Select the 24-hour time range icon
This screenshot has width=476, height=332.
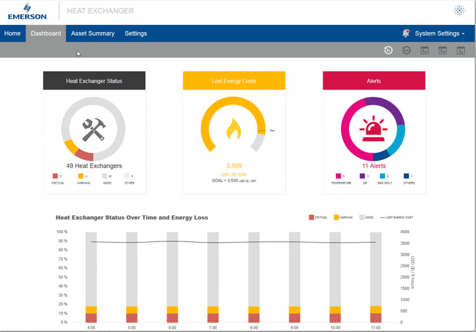point(406,50)
